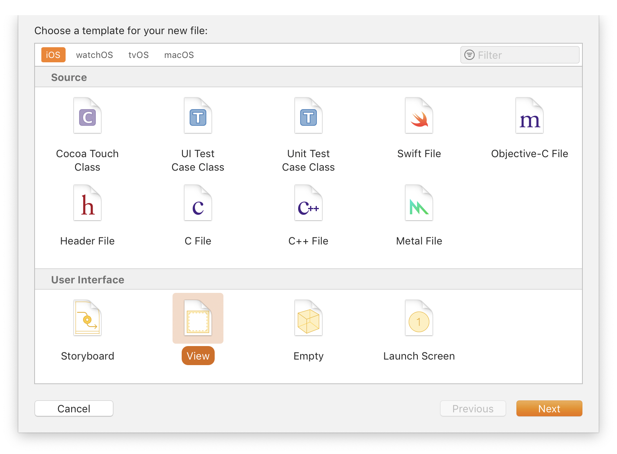Switch to the tvOS platform tab

point(138,55)
